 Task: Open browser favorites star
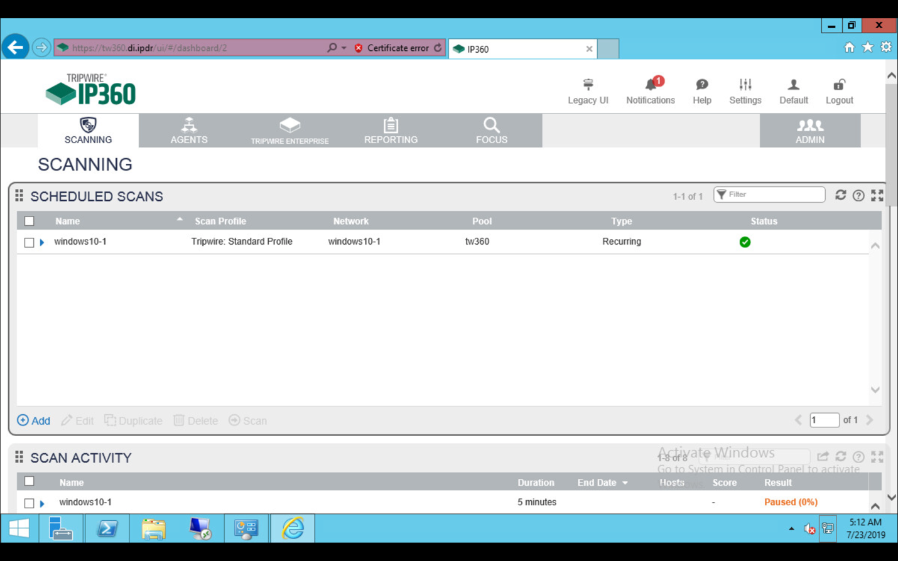click(868, 47)
